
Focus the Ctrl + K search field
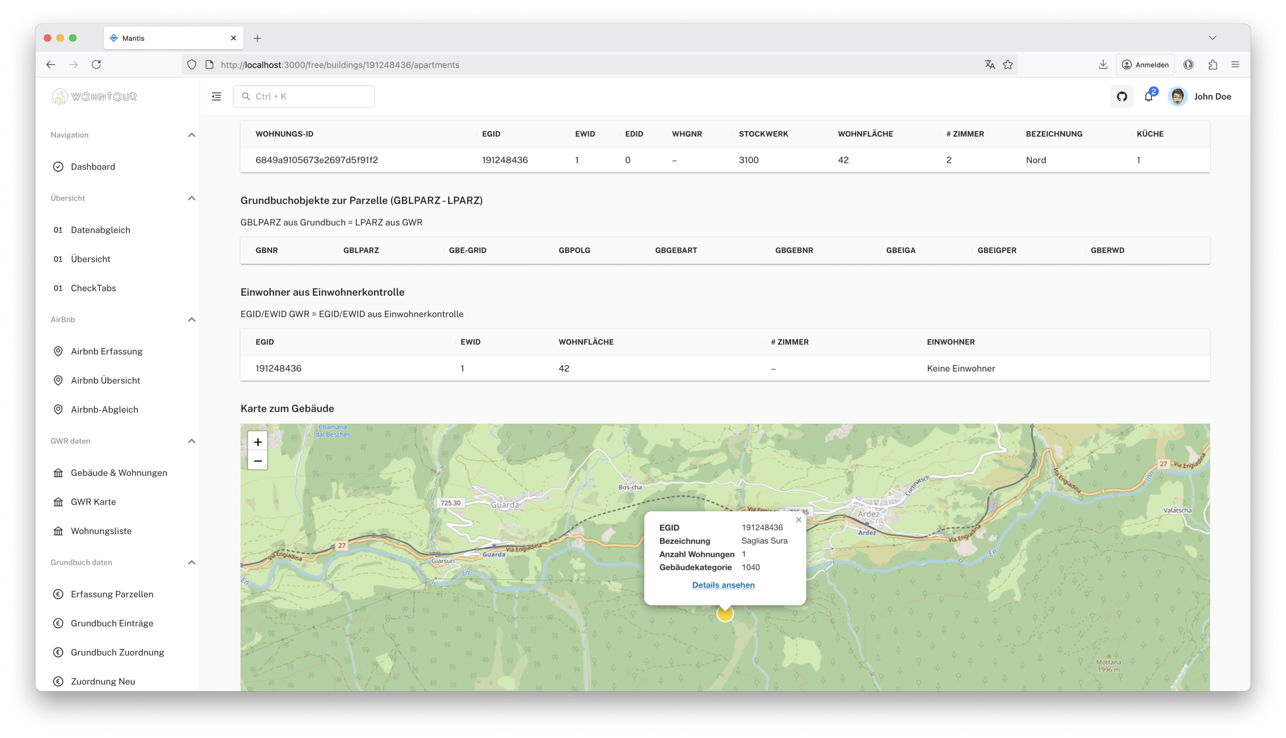pos(303,96)
